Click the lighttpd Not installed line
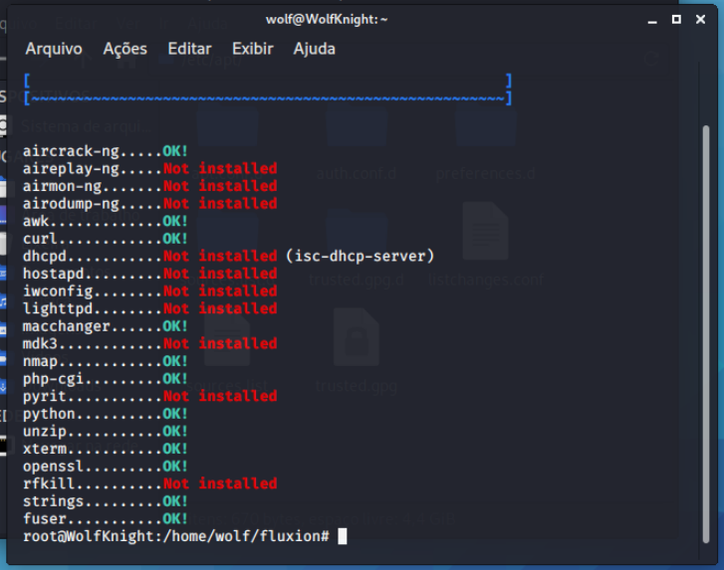The width and height of the screenshot is (724, 570). pyautogui.click(x=150, y=309)
